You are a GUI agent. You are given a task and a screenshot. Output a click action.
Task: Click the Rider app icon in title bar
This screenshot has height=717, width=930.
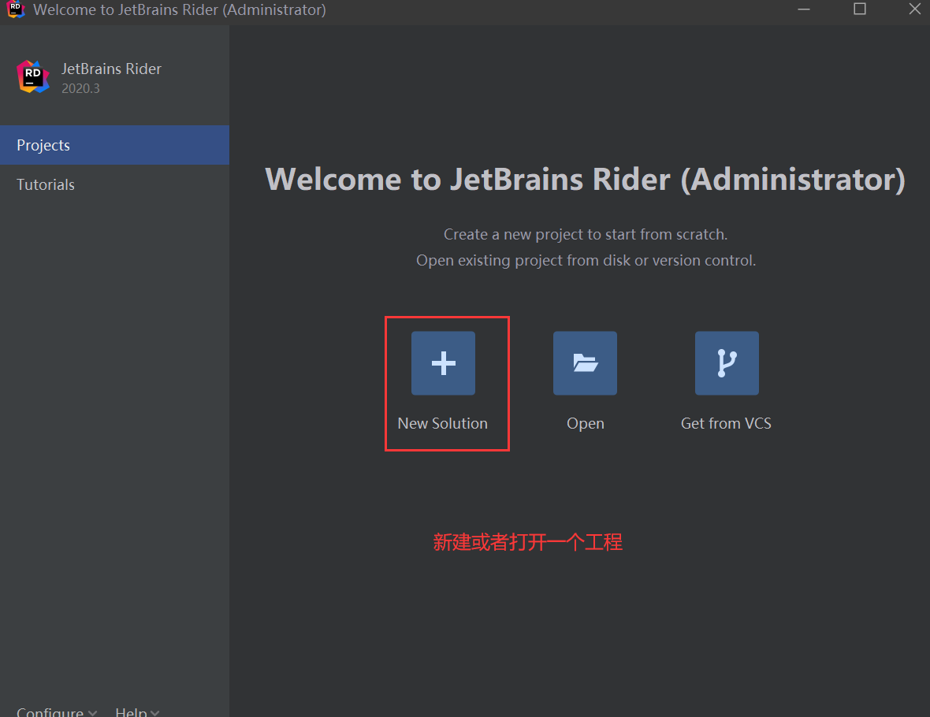tap(16, 9)
